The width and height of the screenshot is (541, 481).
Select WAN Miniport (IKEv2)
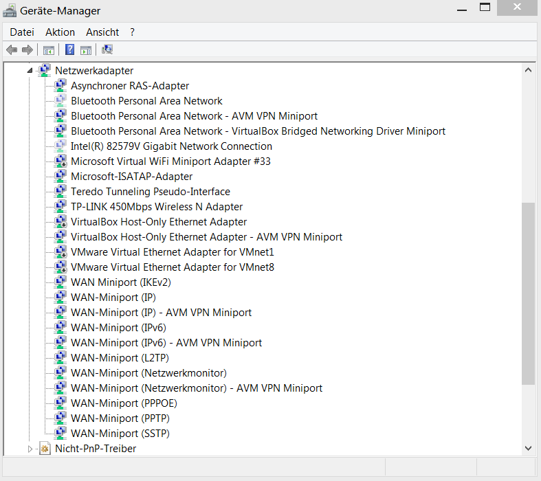pyautogui.click(x=121, y=282)
